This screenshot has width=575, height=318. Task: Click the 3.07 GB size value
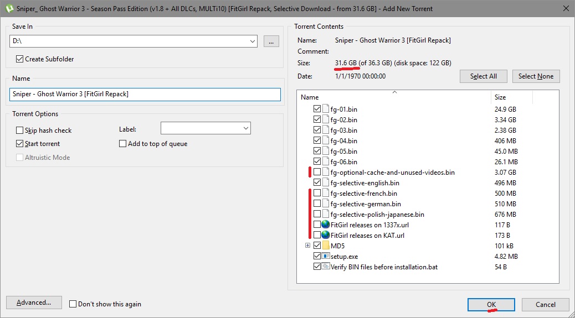pyautogui.click(x=505, y=173)
